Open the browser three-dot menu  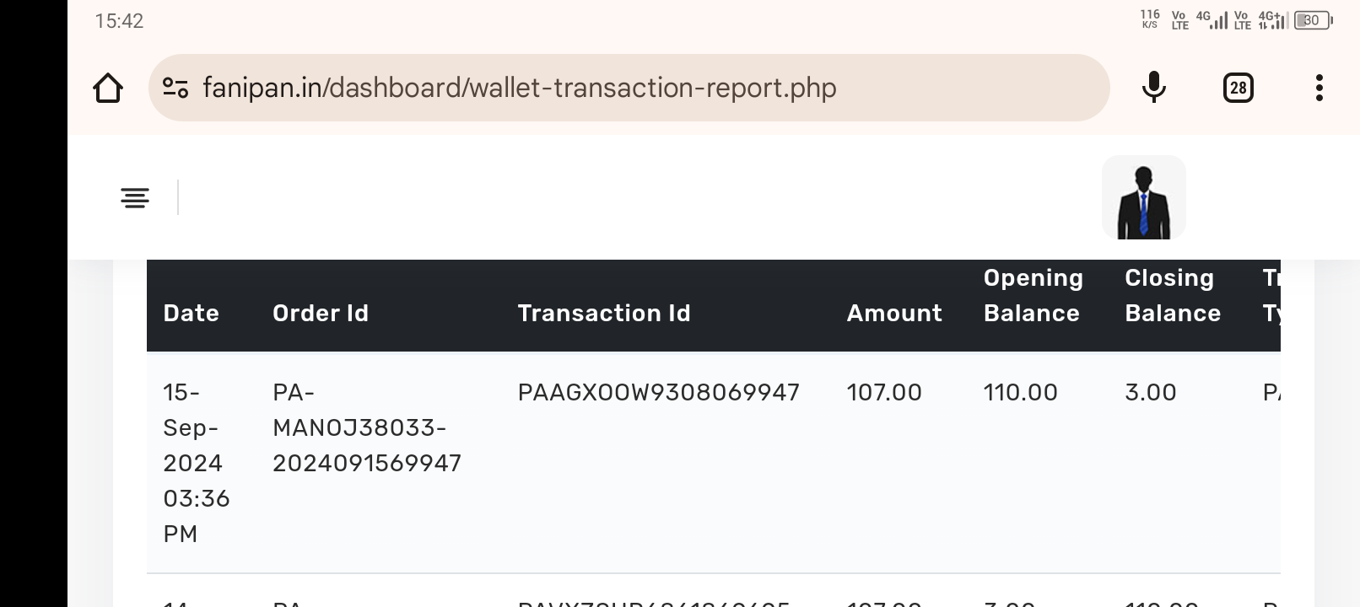(x=1319, y=88)
